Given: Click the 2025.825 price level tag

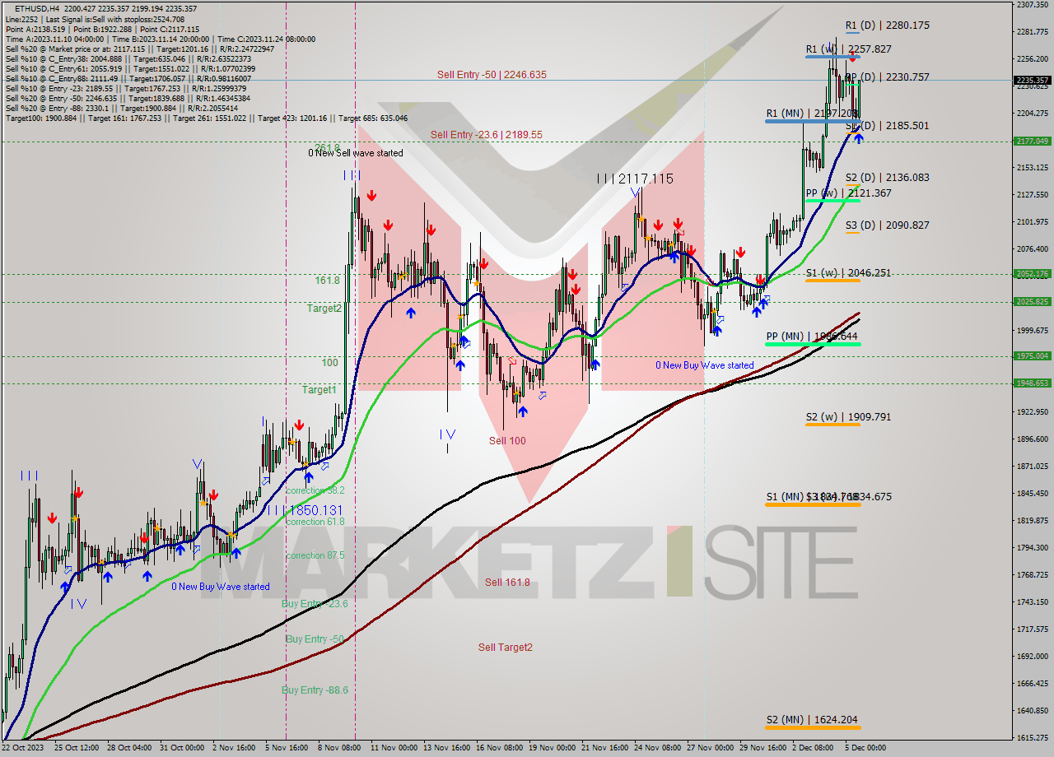Looking at the screenshot, I should 1033,302.
